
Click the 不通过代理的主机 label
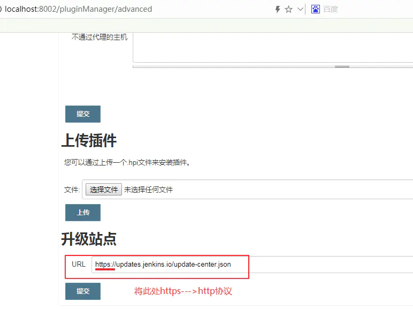coord(100,37)
